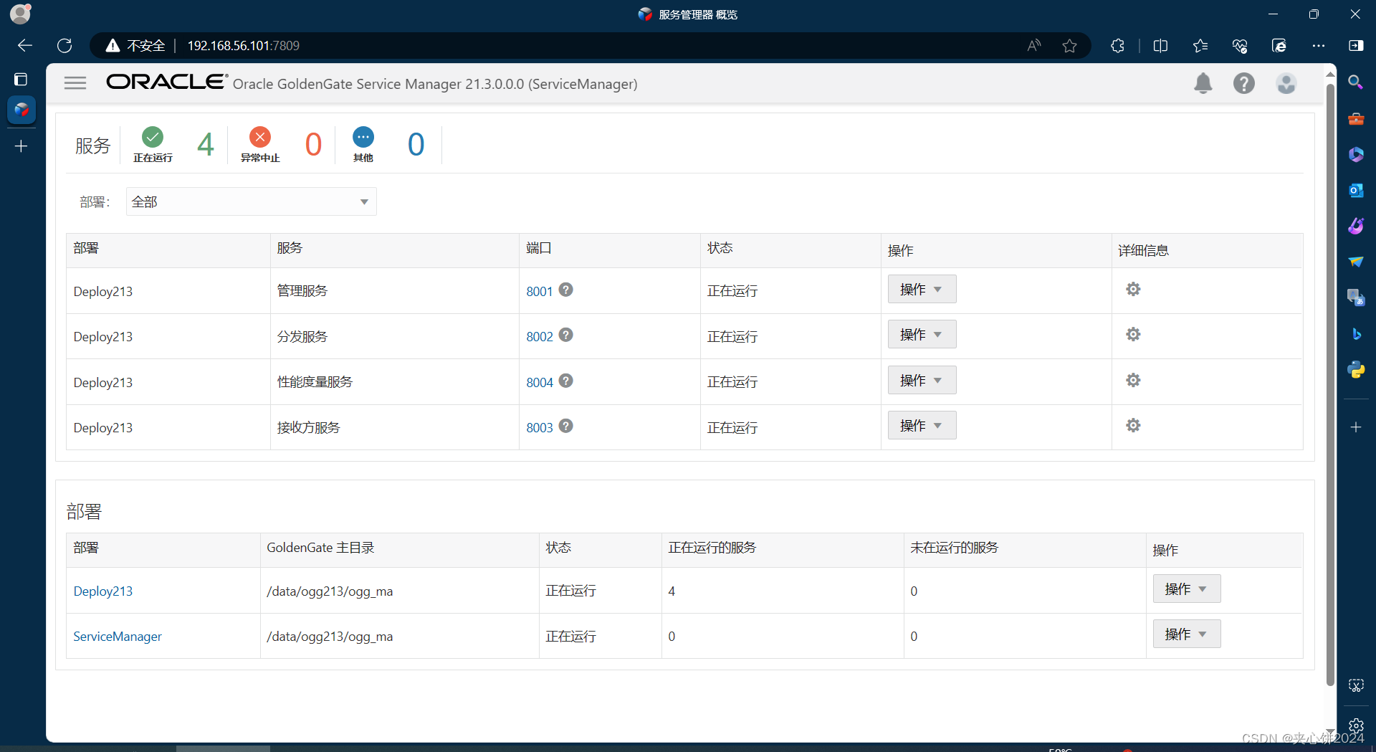Open Edge sidebar settings gear
The height and width of the screenshot is (752, 1376).
click(1356, 725)
